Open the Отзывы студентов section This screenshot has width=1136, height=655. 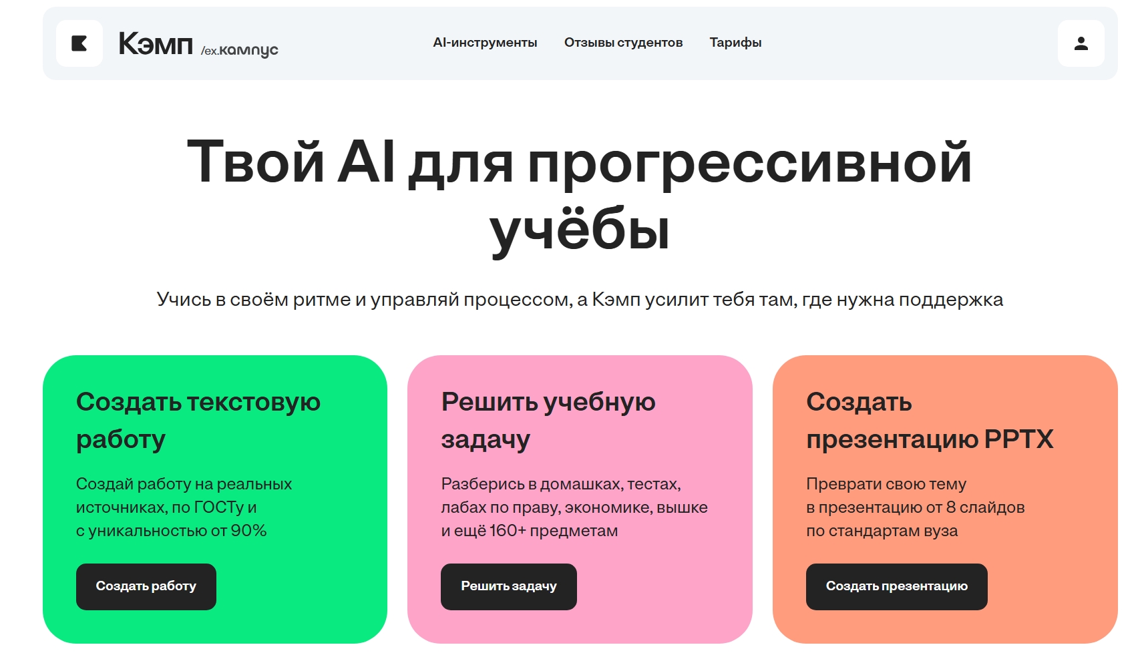(623, 43)
